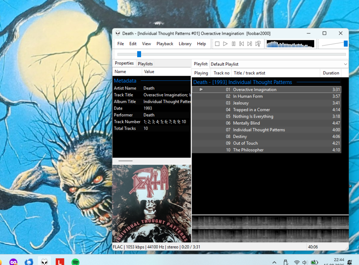Select track 05 Nothing Is Everything
The width and height of the screenshot is (359, 265).
[266, 116]
